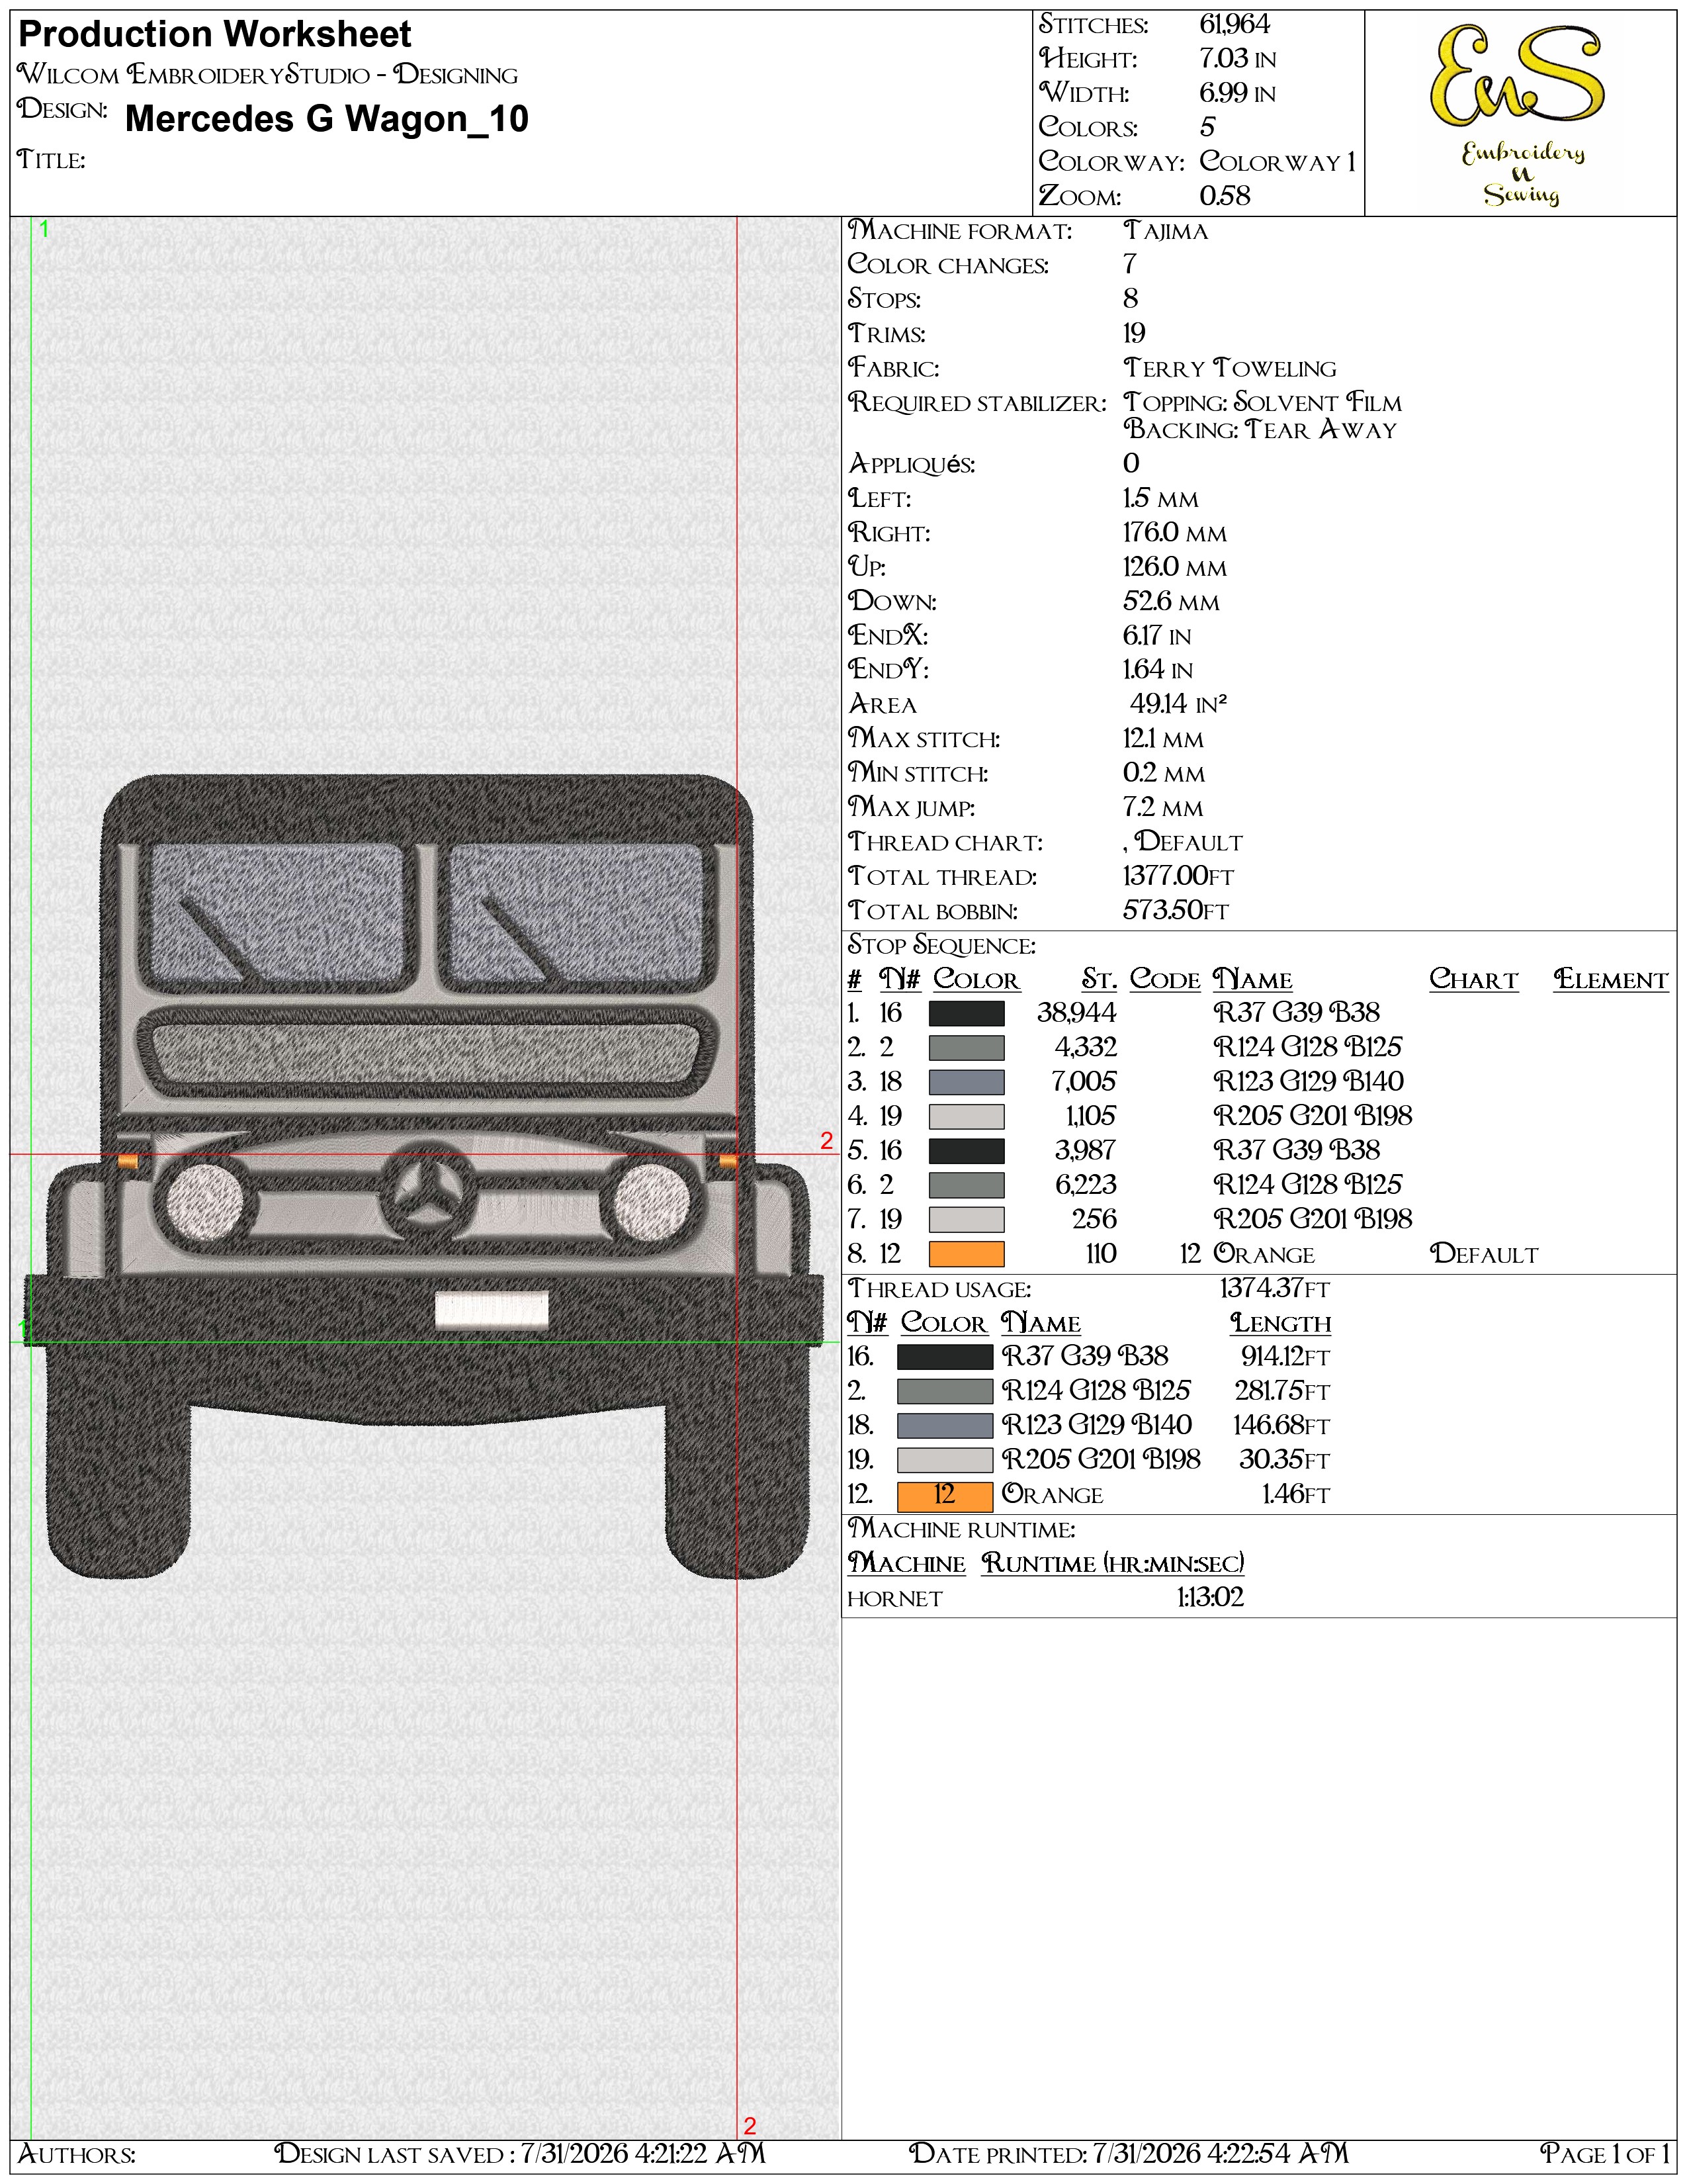Click the light gray swatch beside 1,105 stitches
The image size is (1687, 2184).
pos(967,1116)
